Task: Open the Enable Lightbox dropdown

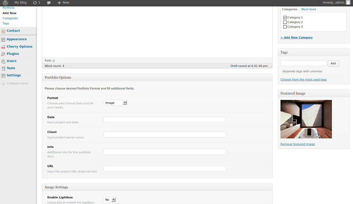Action: tap(110, 200)
